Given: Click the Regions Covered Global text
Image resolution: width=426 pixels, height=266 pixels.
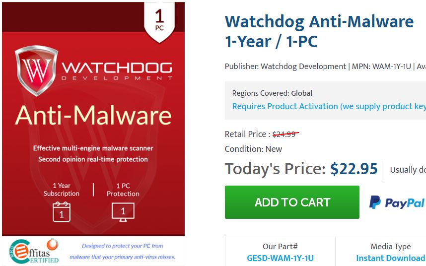Looking at the screenshot, I should (272, 93).
